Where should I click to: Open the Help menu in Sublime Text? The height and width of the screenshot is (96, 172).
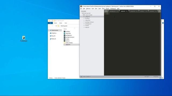(118, 9)
